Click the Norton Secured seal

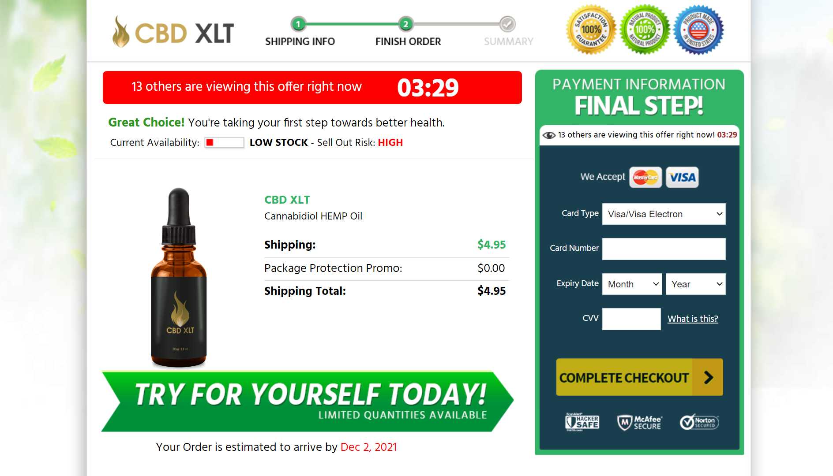(x=699, y=422)
